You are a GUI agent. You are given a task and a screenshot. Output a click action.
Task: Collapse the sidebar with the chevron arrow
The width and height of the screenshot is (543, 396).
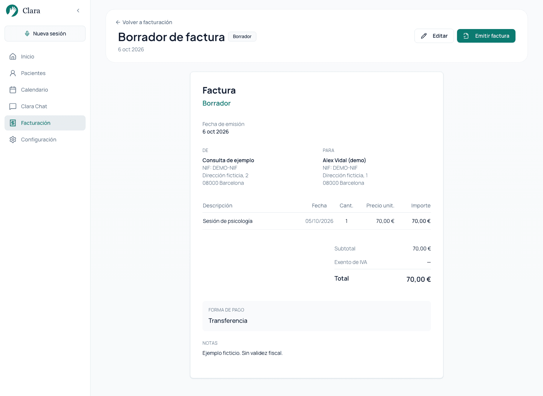[x=78, y=11]
